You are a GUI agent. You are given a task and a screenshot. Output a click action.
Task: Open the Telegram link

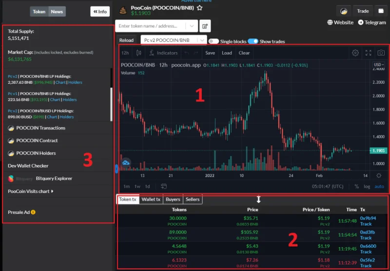pyautogui.click(x=372, y=22)
